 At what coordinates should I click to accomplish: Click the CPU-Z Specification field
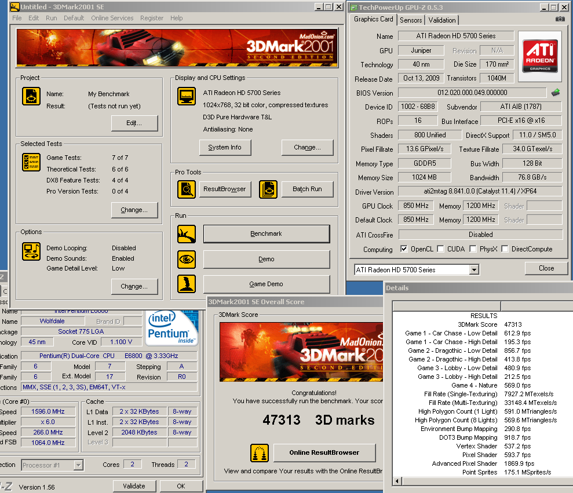109,356
